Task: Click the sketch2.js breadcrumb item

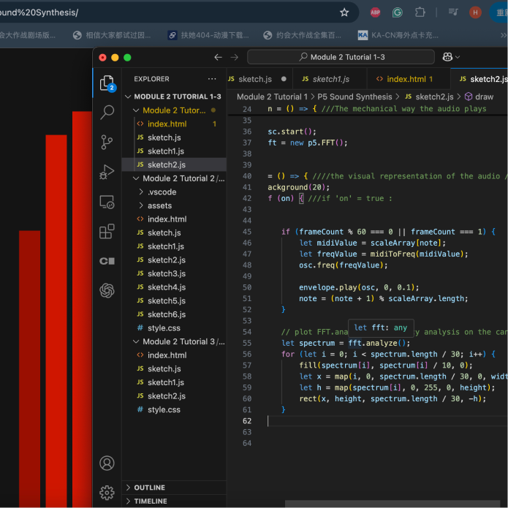Action: (429, 96)
